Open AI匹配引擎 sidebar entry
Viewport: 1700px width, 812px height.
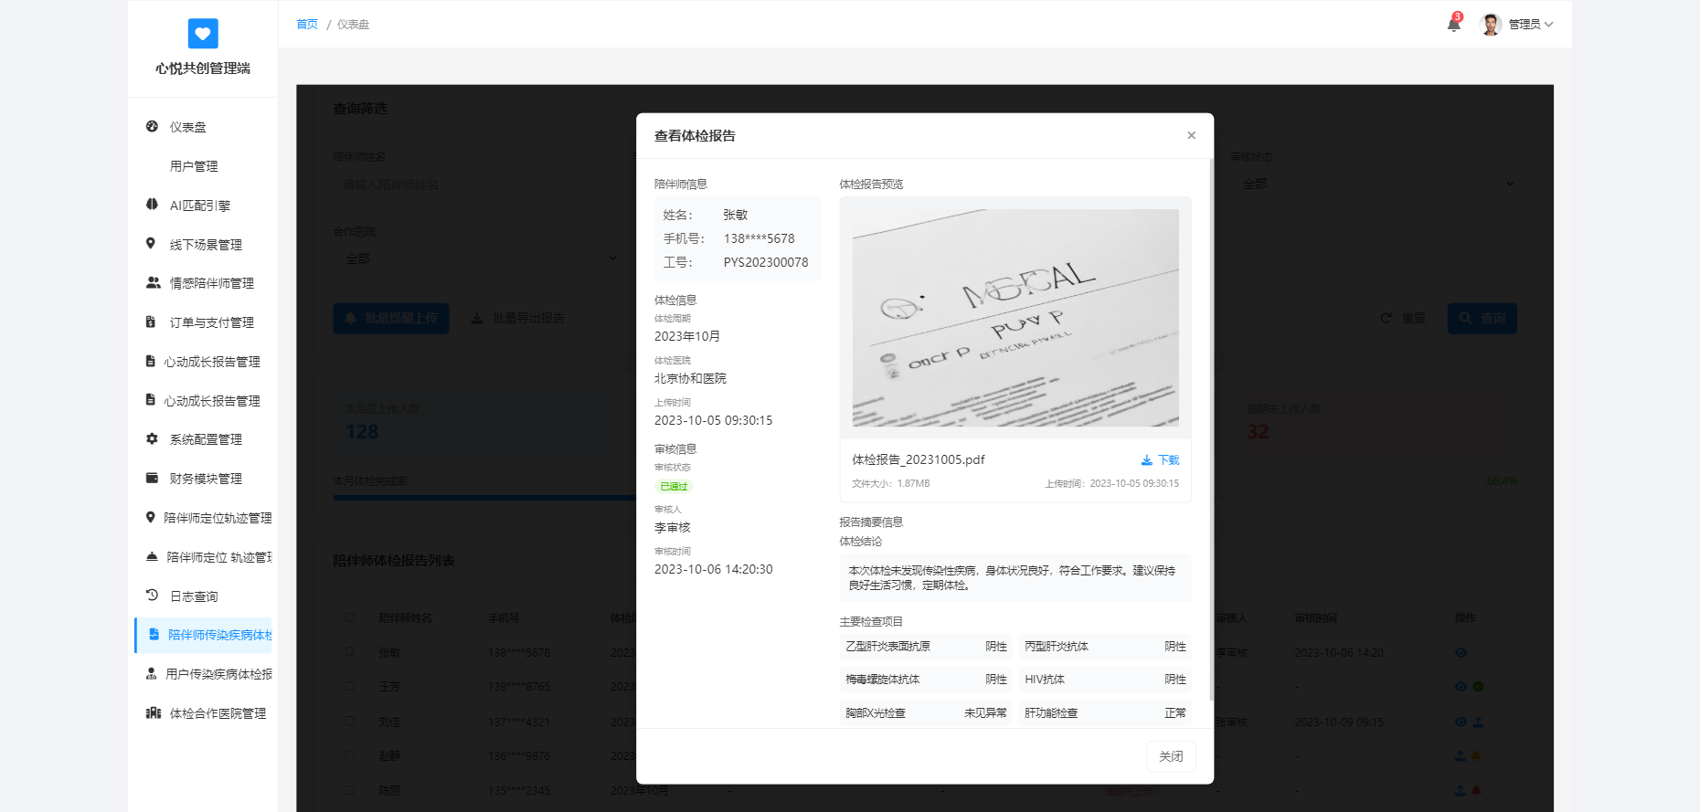pos(203,206)
